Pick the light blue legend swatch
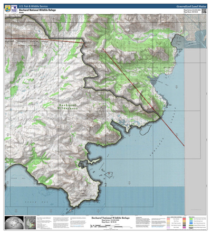 (x=191, y=221)
